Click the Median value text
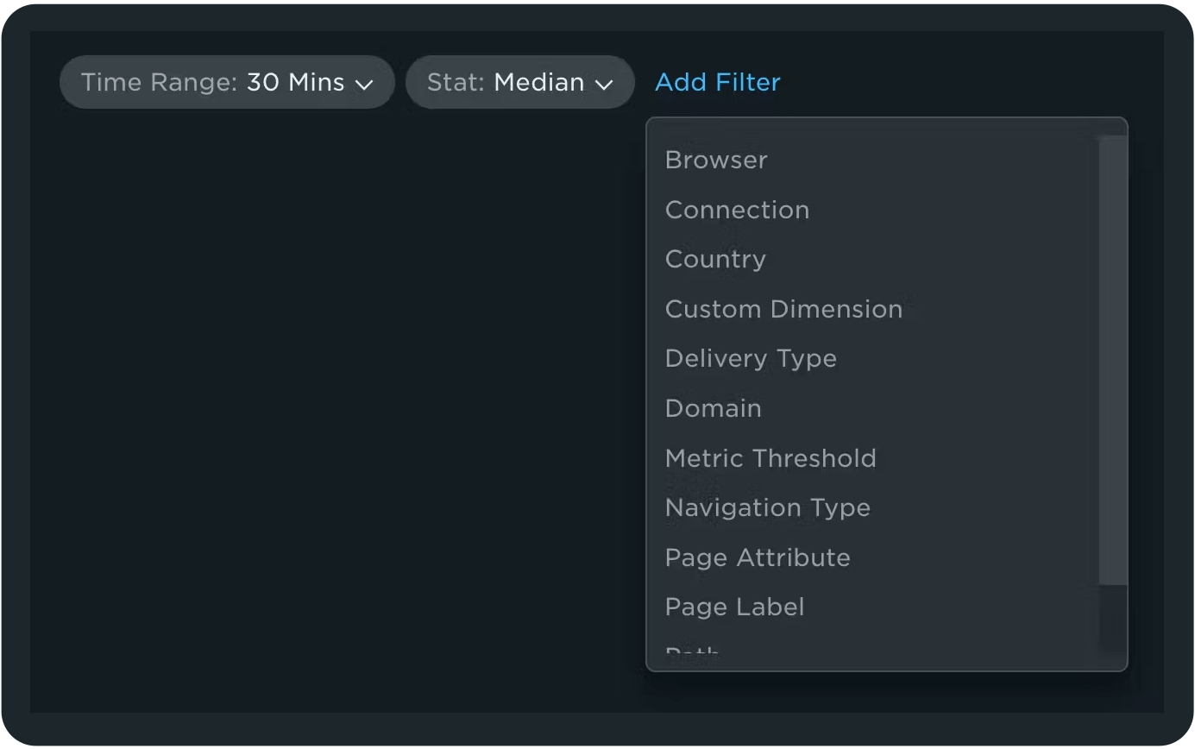The width and height of the screenshot is (1195, 749). pyautogui.click(x=539, y=83)
